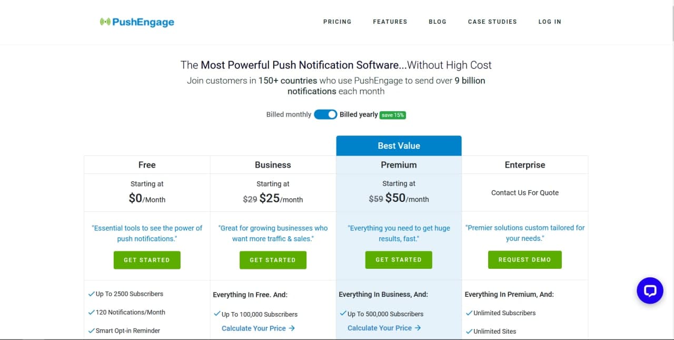Click Get Started on the Free plan
Image resolution: width=674 pixels, height=340 pixels.
pyautogui.click(x=147, y=260)
